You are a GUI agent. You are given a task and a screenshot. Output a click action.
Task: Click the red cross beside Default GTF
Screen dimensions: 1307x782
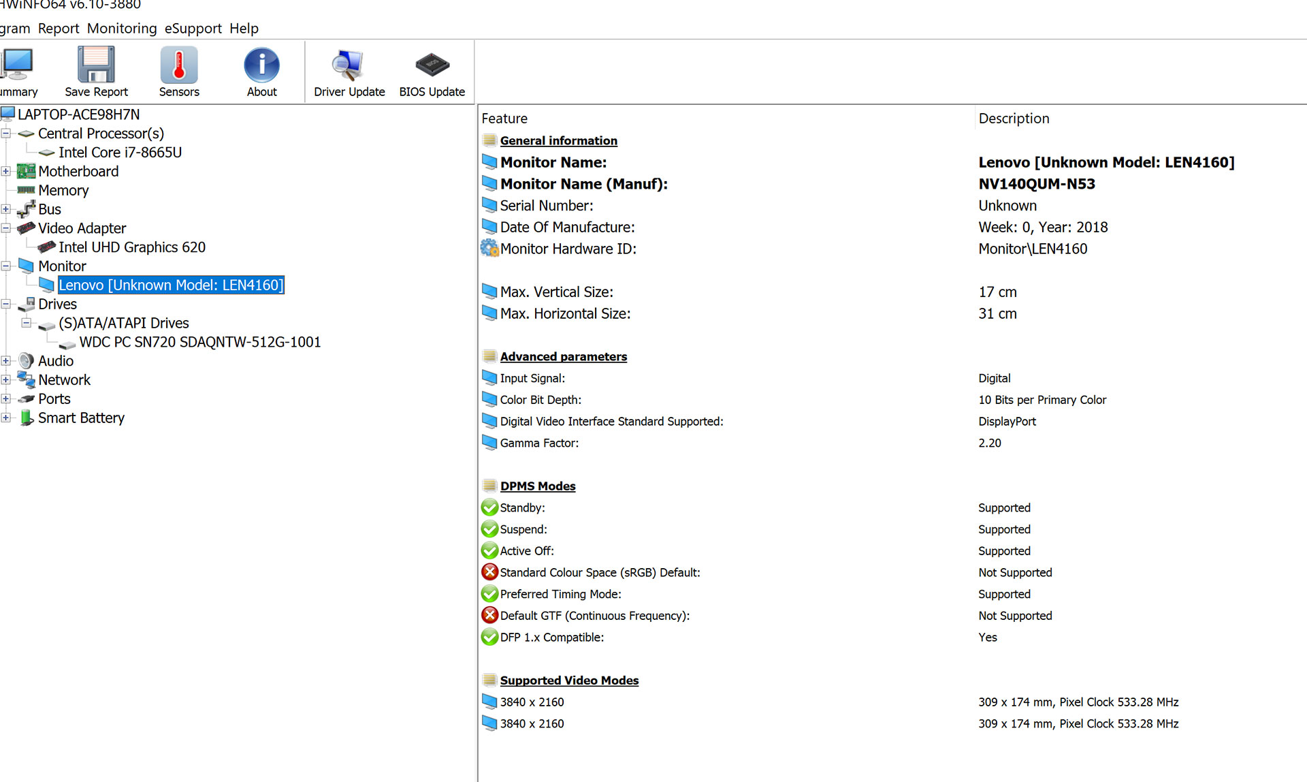489,615
